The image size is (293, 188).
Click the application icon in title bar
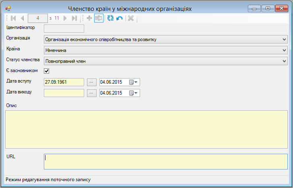[8, 8]
